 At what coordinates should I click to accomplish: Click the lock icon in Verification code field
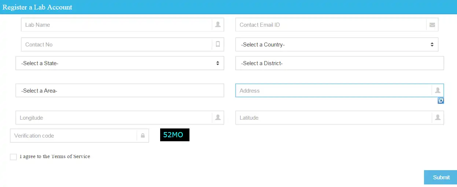tap(143, 135)
